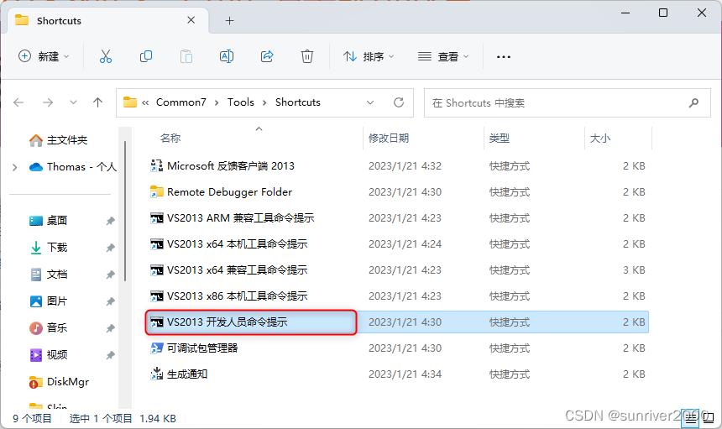Open the three-dot more options menu
This screenshot has height=429, width=722.
(x=503, y=56)
